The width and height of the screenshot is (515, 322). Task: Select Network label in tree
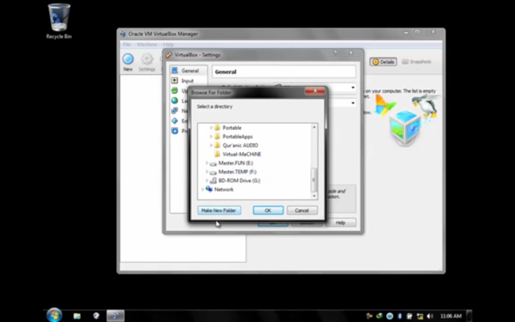224,189
